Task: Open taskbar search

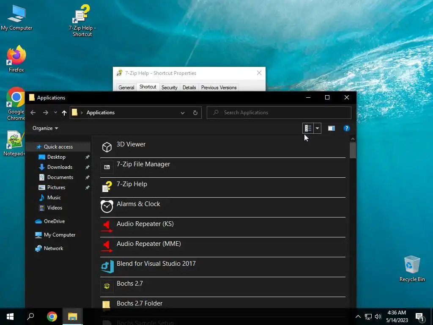Action: point(30,317)
